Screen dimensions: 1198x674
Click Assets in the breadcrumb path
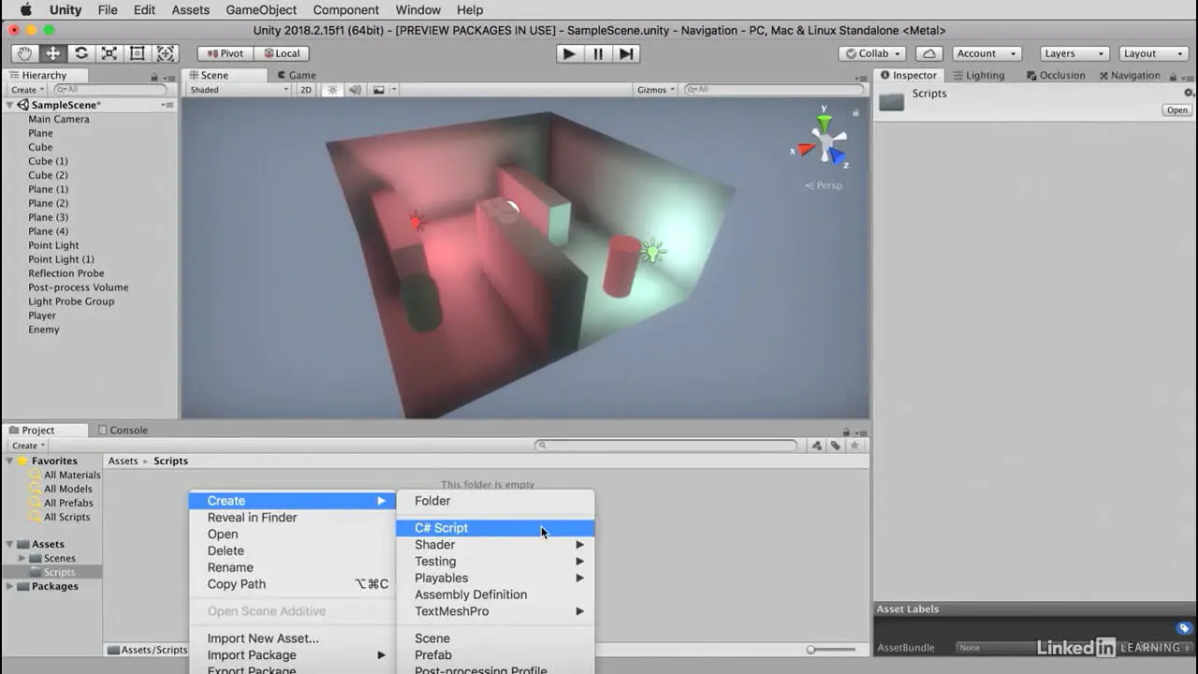[x=123, y=461]
